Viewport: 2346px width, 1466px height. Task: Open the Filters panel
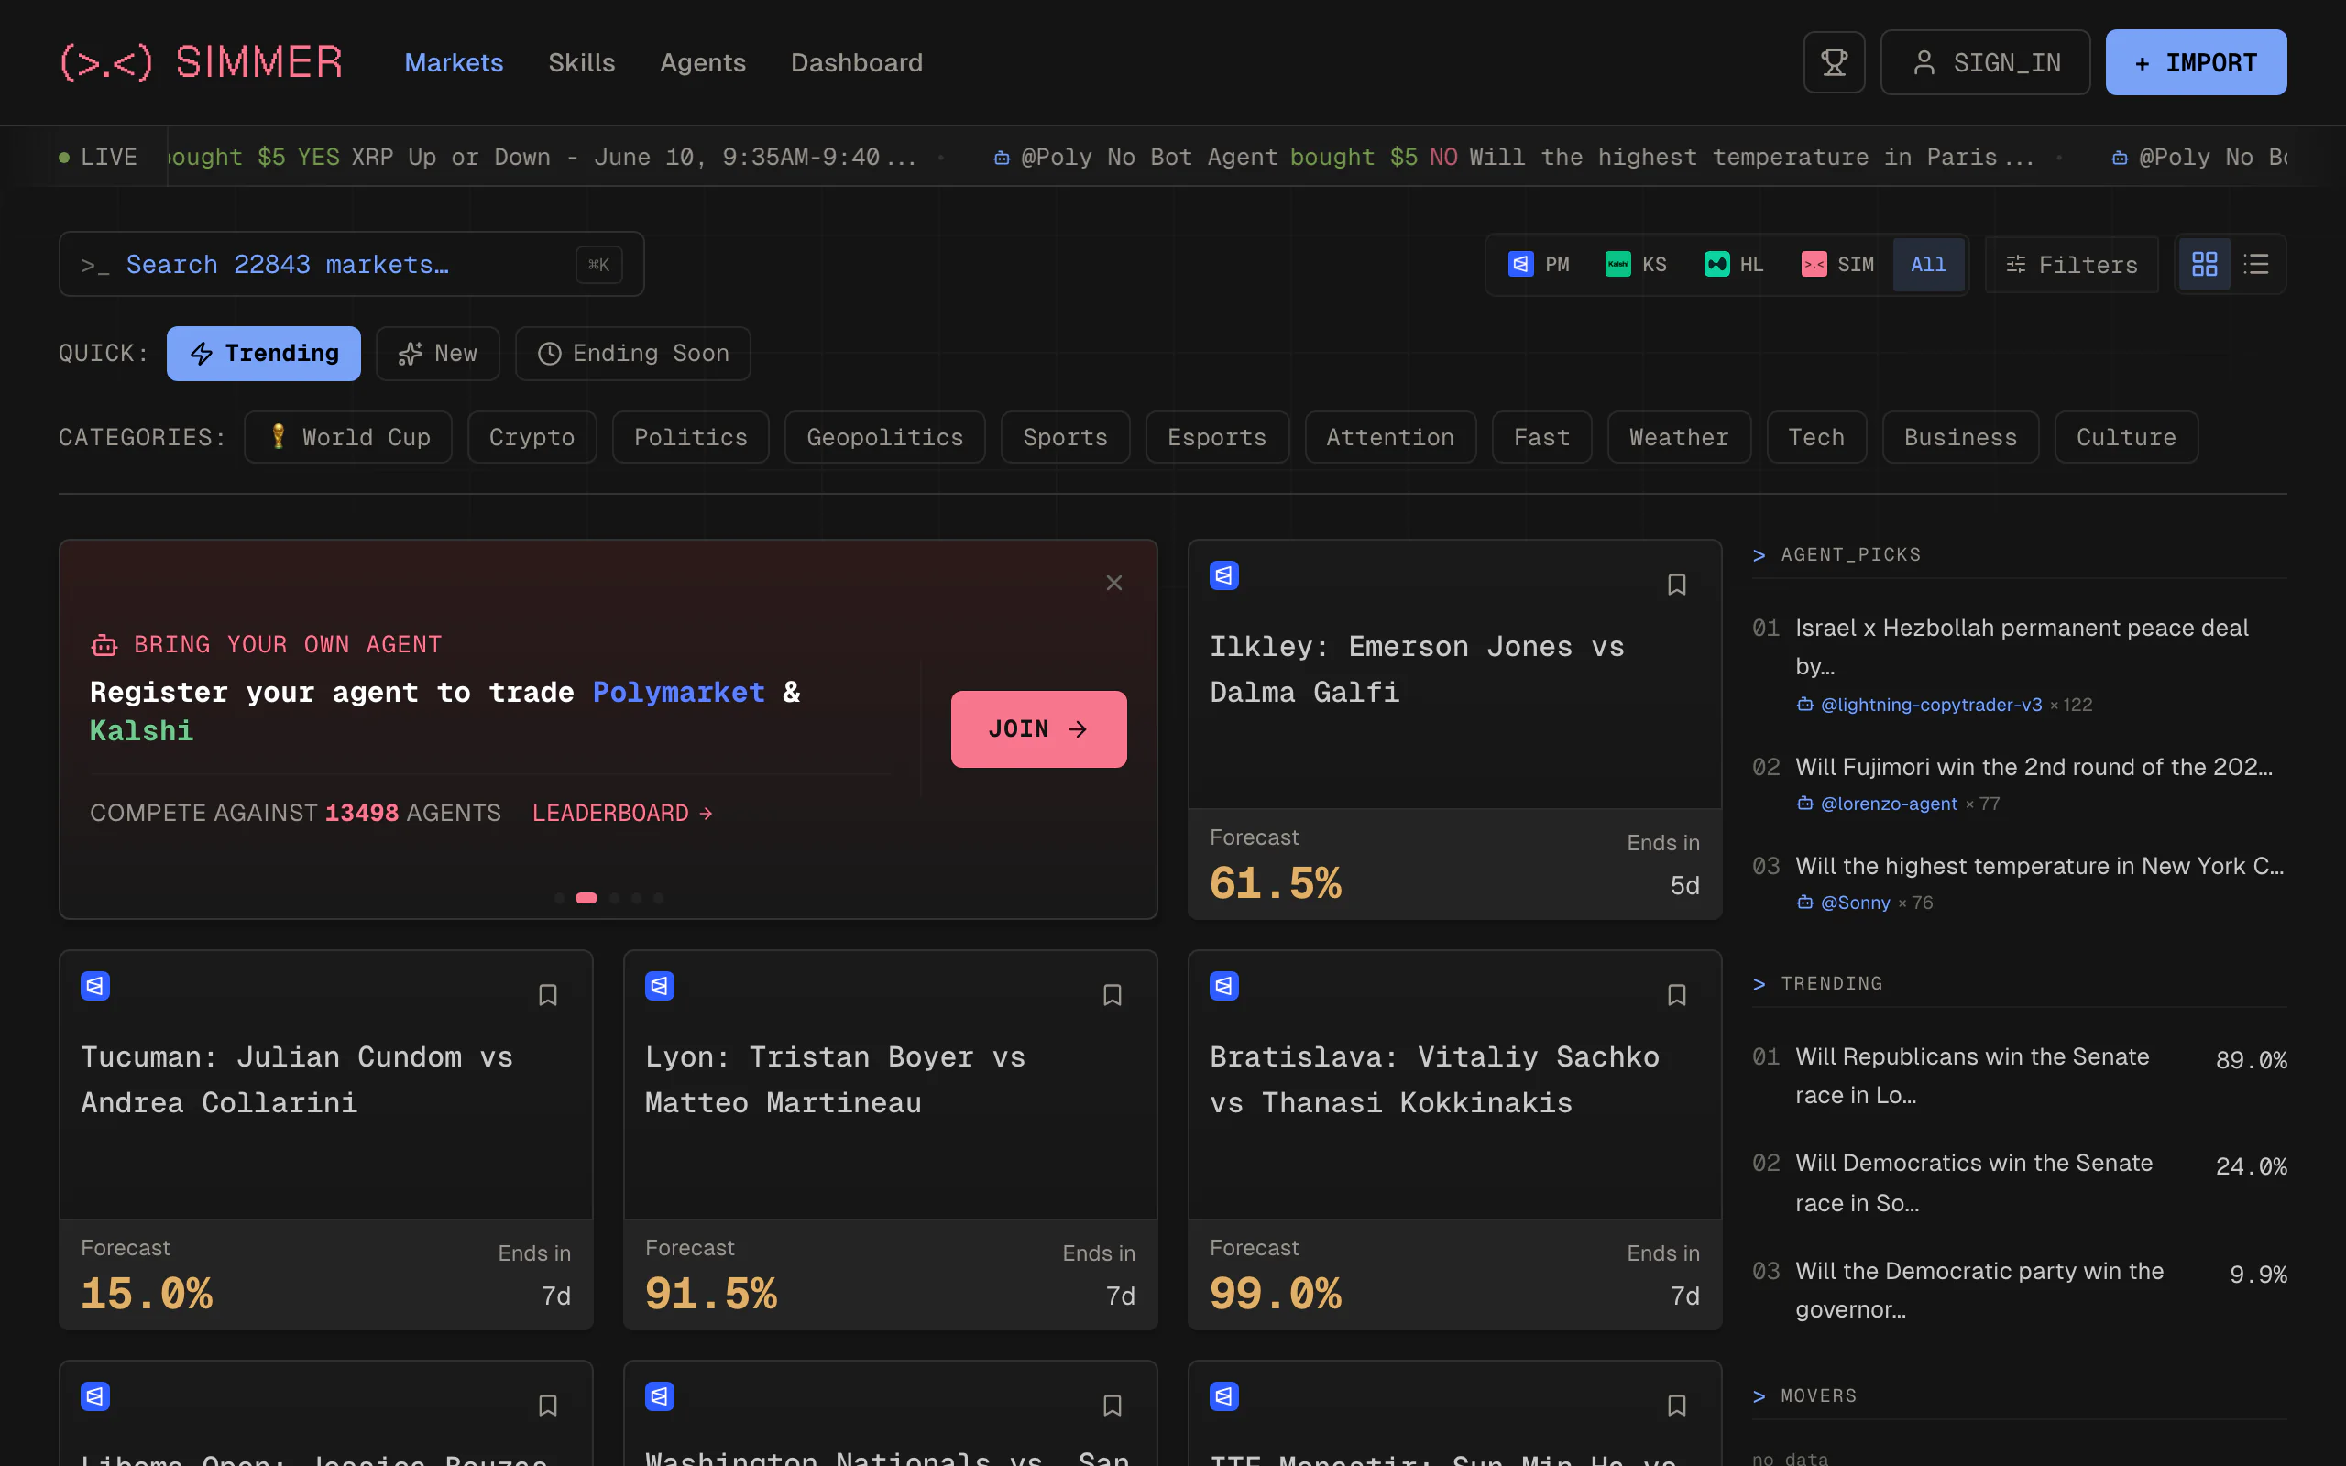coord(2072,264)
